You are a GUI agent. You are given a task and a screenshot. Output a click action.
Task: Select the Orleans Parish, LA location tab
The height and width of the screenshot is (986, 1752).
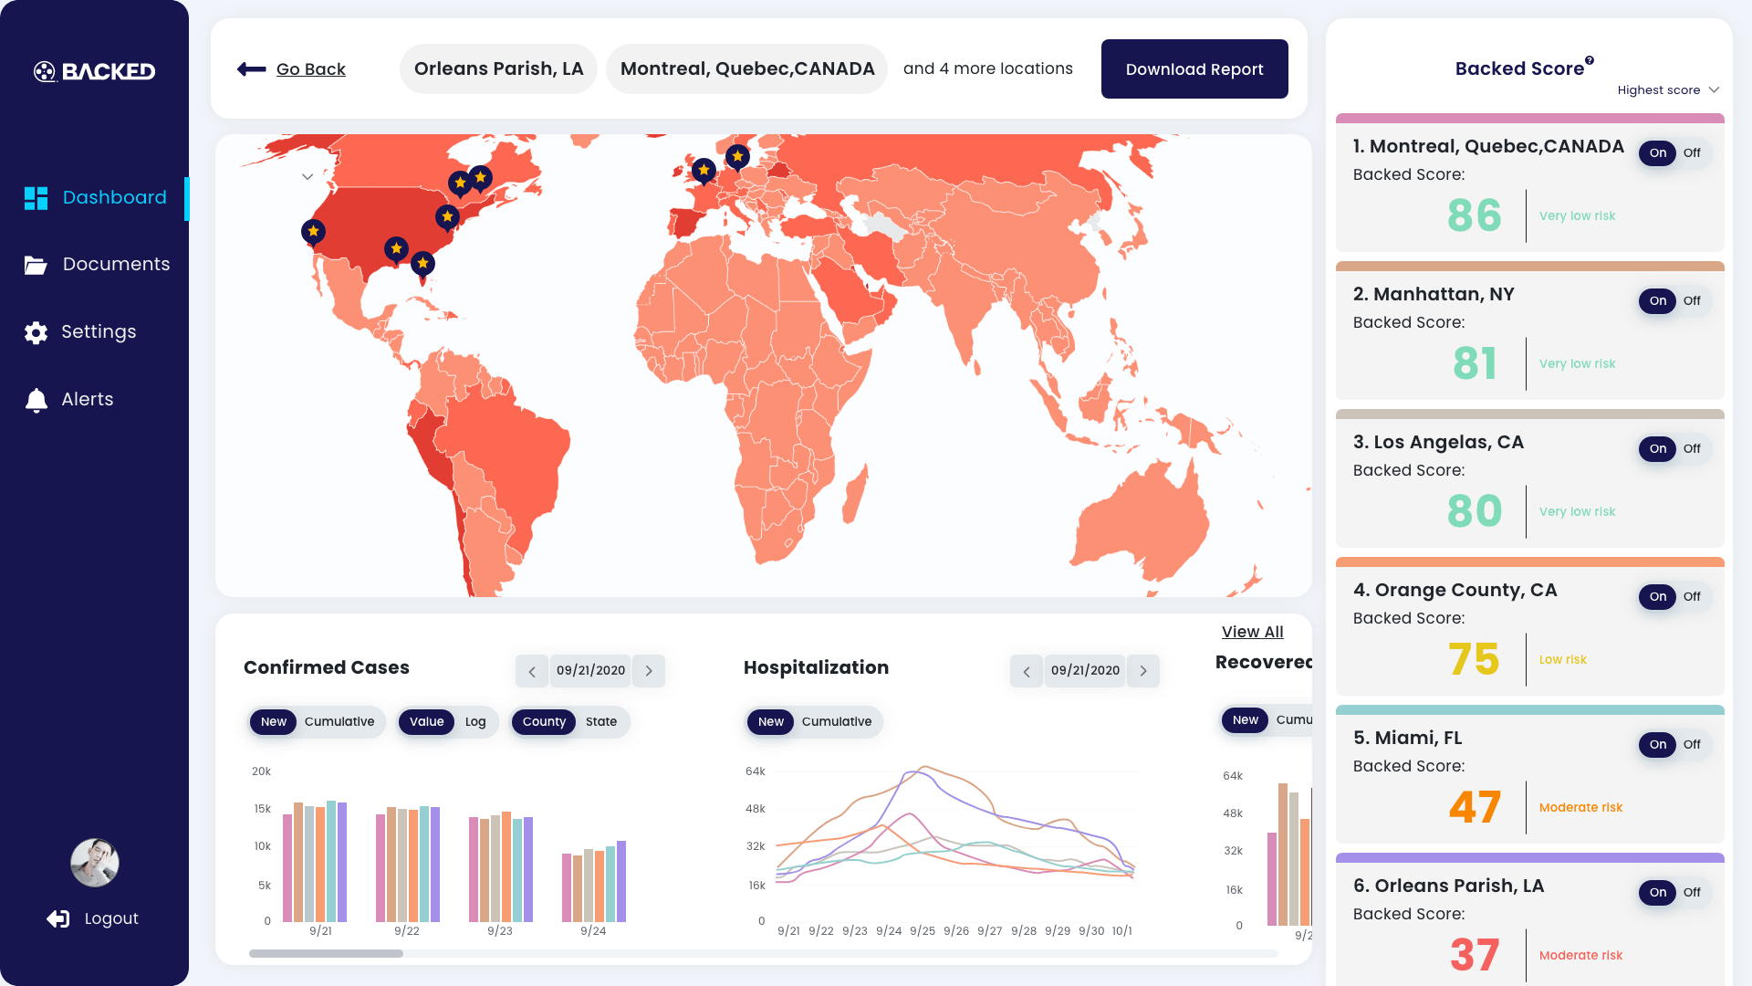498,69
